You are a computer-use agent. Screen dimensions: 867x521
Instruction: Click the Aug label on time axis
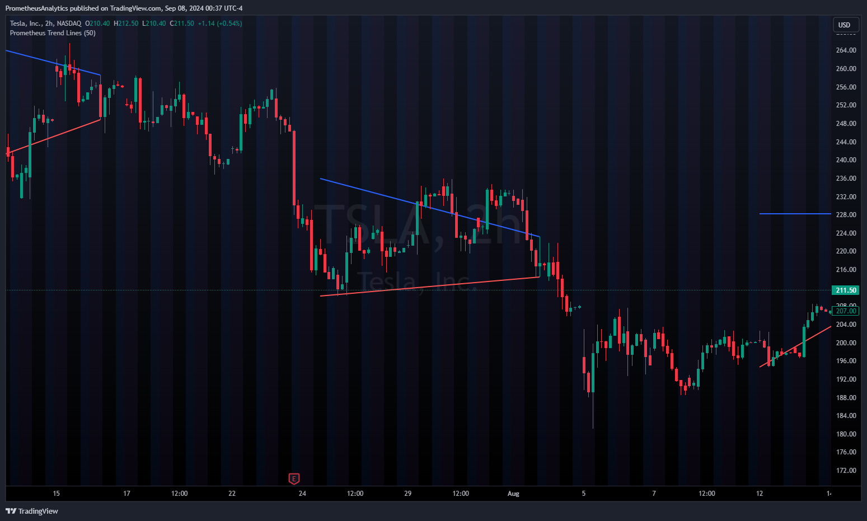[x=513, y=494]
